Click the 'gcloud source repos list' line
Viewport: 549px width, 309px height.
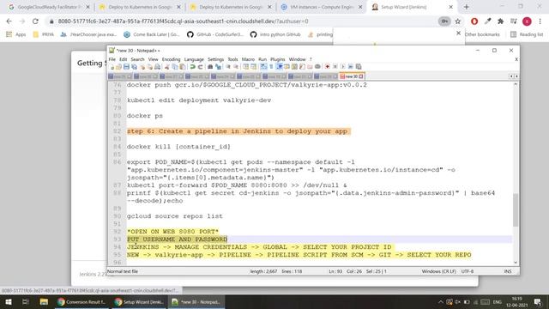coord(175,216)
